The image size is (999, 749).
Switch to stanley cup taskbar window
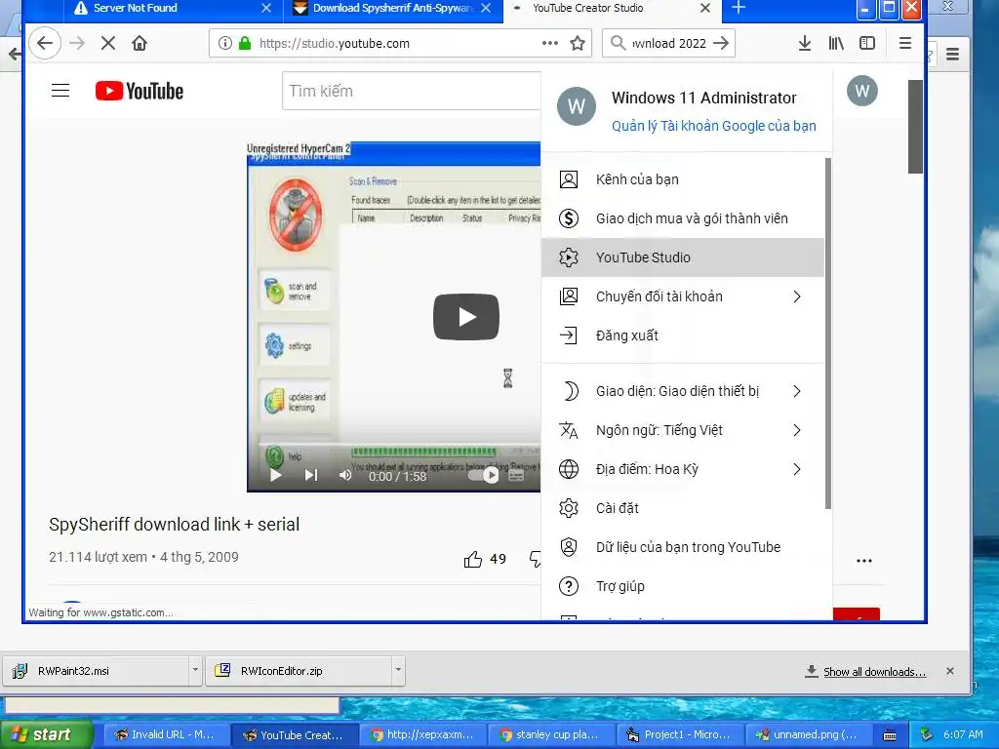550,734
